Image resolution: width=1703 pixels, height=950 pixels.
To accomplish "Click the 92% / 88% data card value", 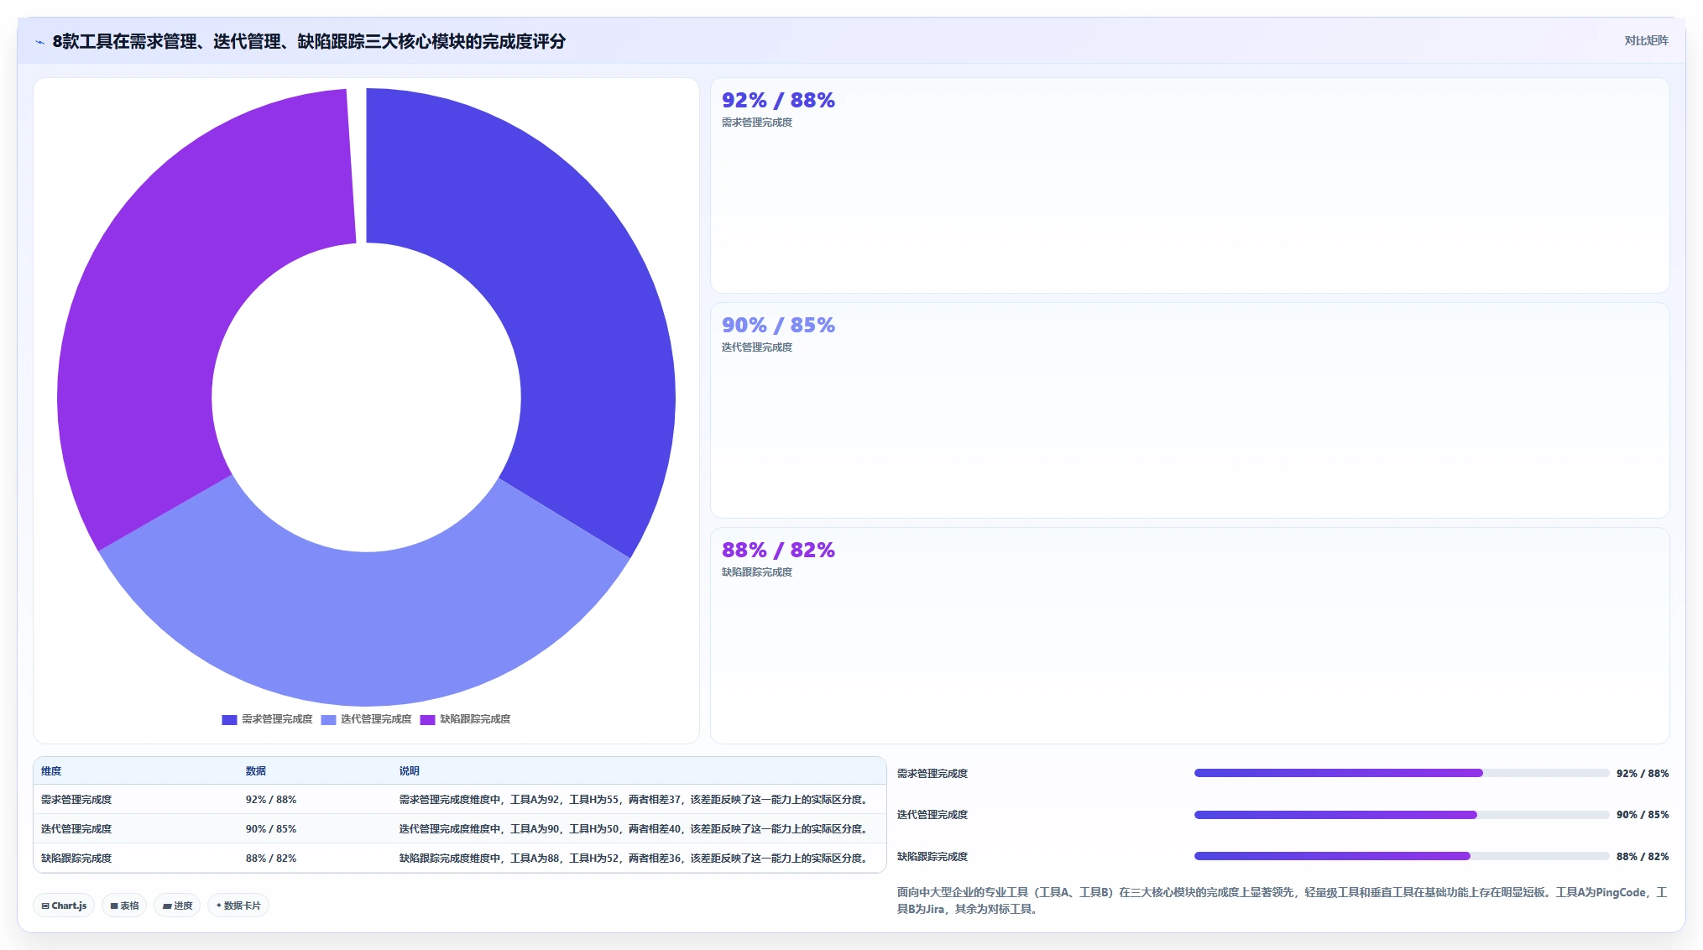I will point(778,100).
